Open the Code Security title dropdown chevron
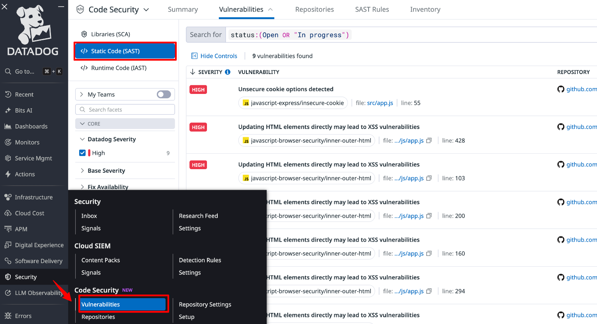Viewport: 597px width, 324px height. [146, 10]
